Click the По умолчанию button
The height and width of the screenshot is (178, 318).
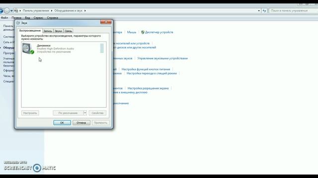[x=68, y=113]
